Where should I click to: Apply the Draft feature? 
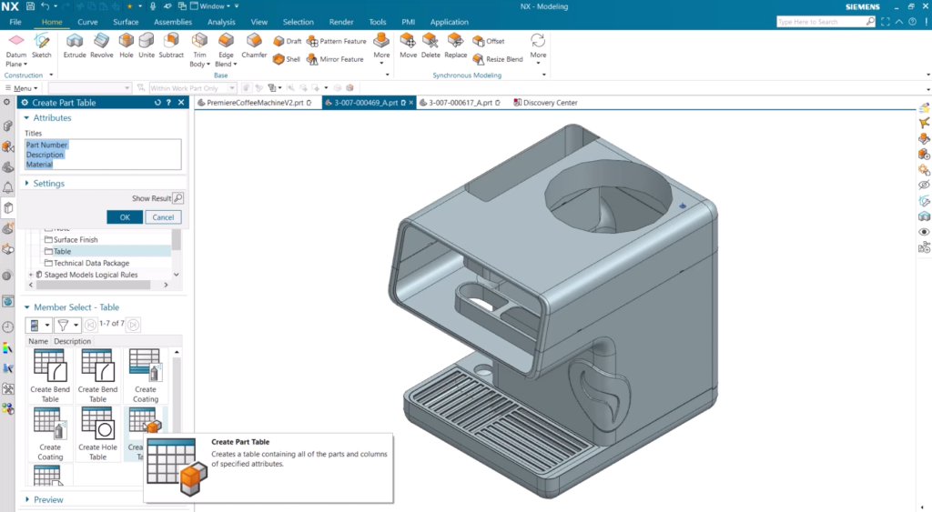288,41
